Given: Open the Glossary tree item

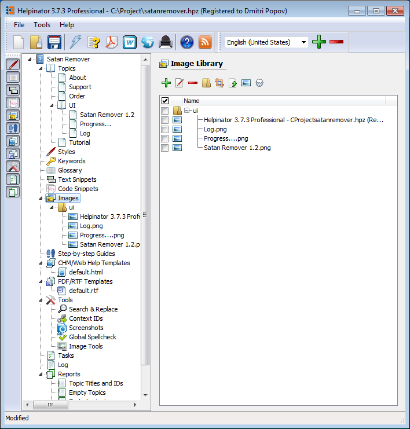Looking at the screenshot, I should [x=70, y=170].
